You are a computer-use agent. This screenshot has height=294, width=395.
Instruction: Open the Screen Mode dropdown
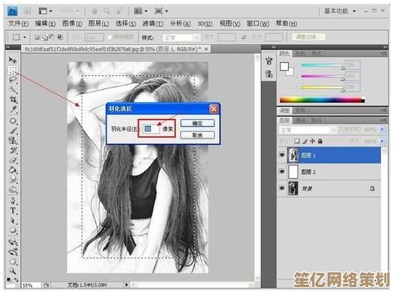[161, 11]
